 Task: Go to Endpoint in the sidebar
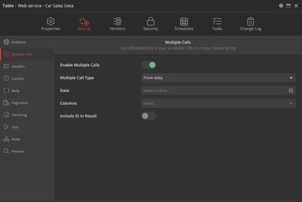click(18, 42)
